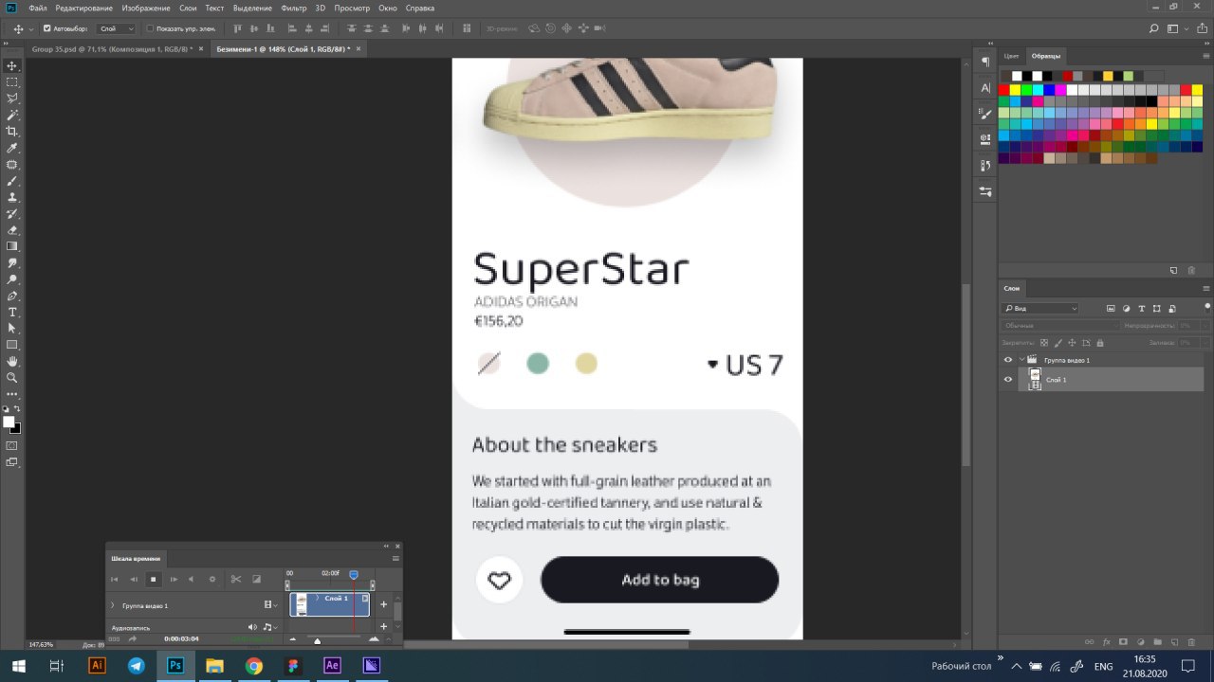Enable the Показать упр. элем. checkbox
Viewport: 1214px width, 682px height.
150,28
